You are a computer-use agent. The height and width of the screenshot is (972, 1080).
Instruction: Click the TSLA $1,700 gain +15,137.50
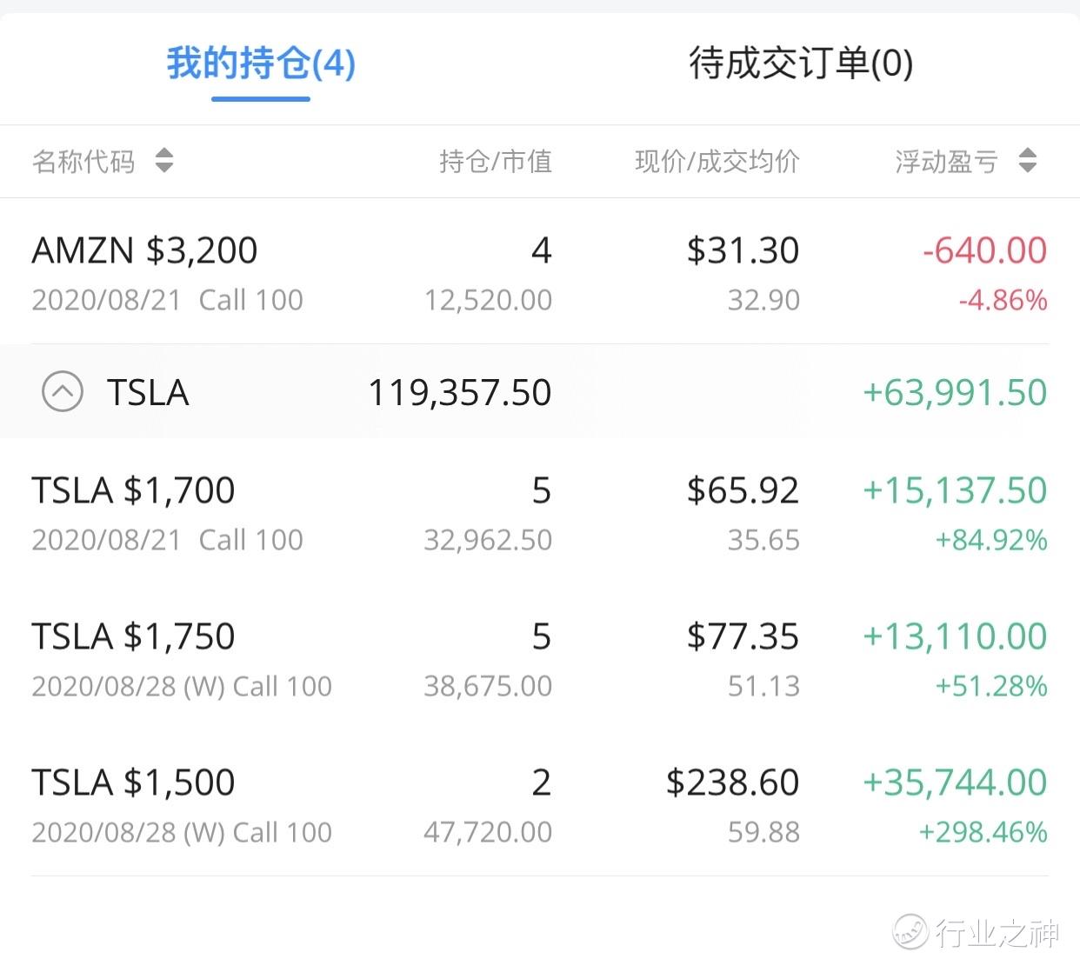[x=955, y=491]
